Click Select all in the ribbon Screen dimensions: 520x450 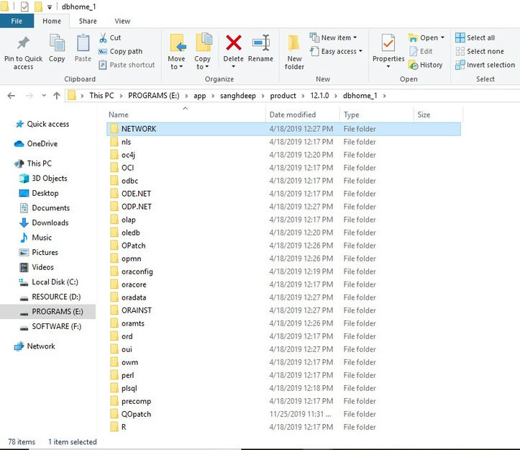pyautogui.click(x=475, y=37)
